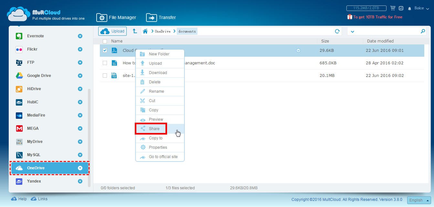Open the shopping cart icon
Viewport: 434px width, 207px height.
(x=393, y=8)
